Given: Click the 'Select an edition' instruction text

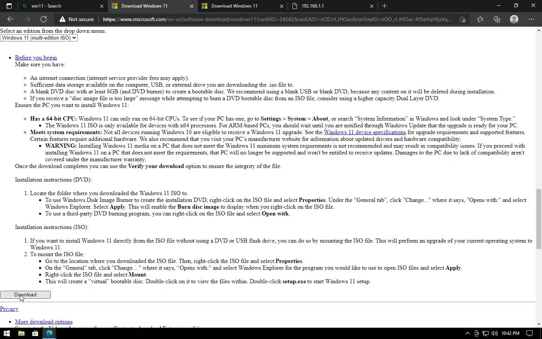Looking at the screenshot, I should [53, 31].
